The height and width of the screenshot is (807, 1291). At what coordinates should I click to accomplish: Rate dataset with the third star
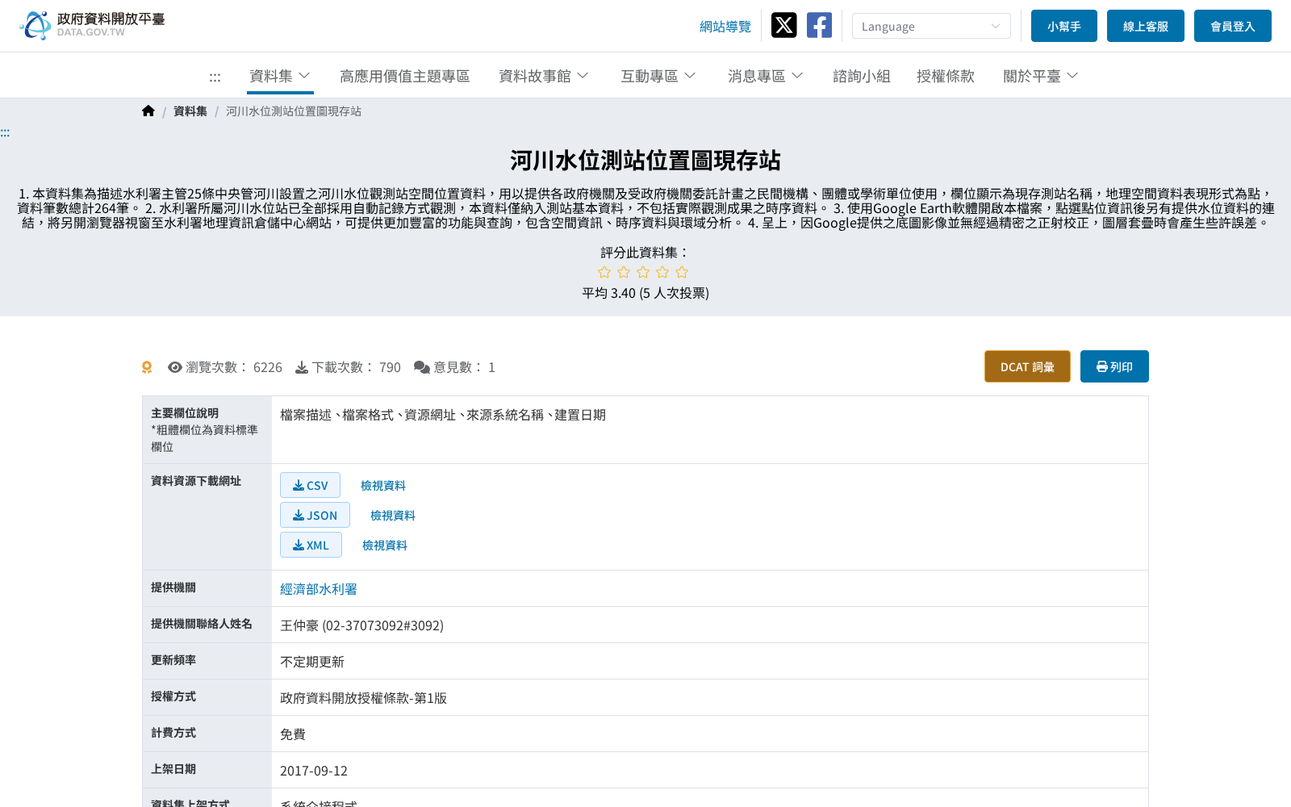[643, 272]
